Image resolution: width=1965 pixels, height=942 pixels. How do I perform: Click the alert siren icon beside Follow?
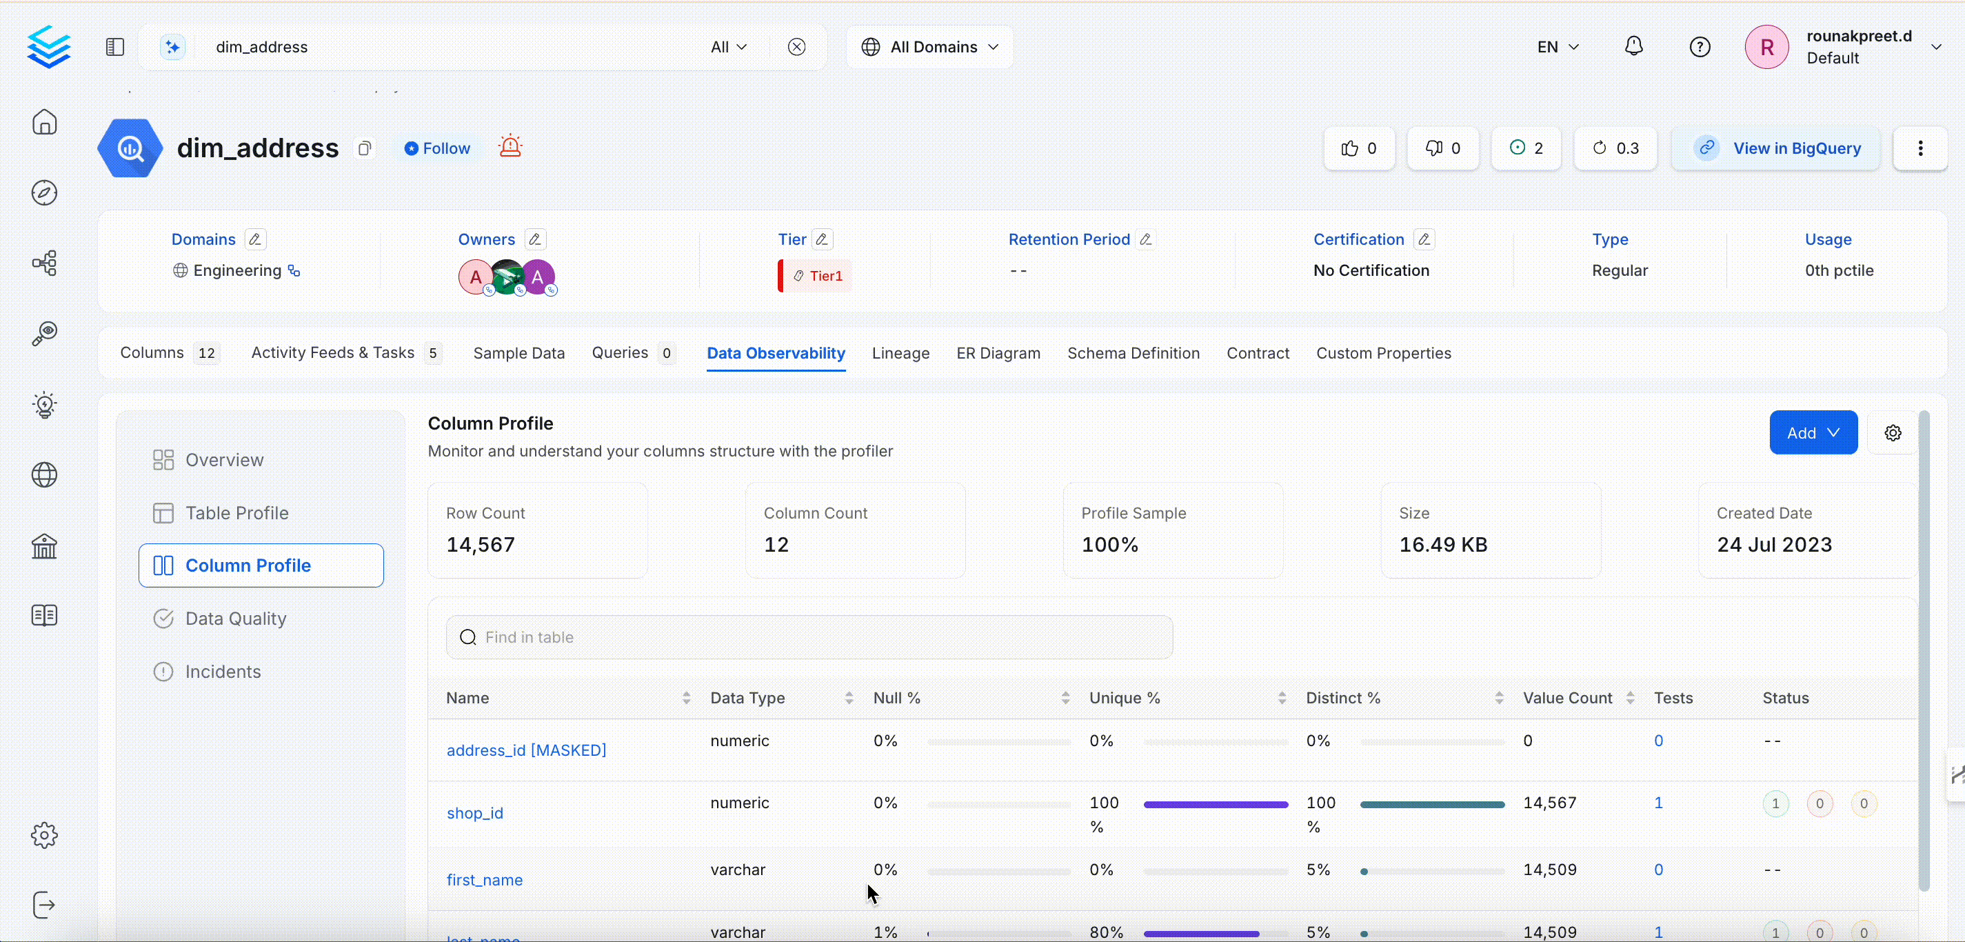point(510,146)
